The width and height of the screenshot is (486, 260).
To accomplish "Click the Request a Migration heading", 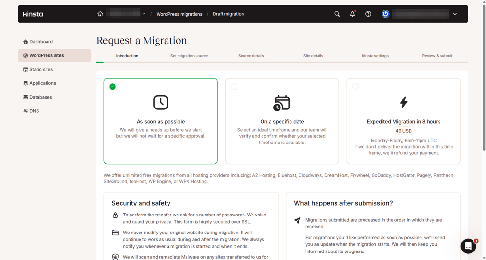I will [141, 41].
